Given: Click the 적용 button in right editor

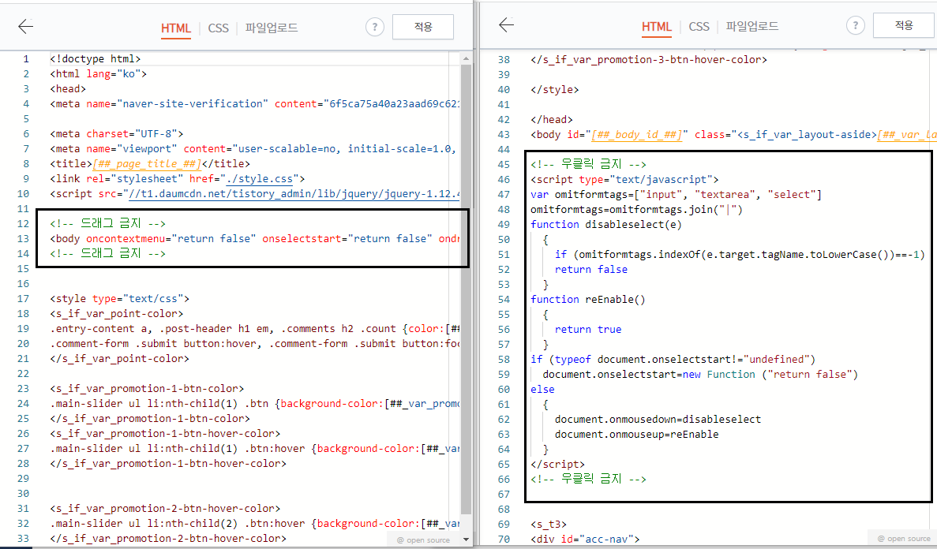Looking at the screenshot, I should 904,25.
